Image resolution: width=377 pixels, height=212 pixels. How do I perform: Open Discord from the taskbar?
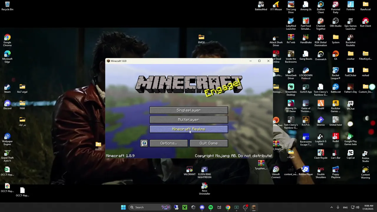pos(202,207)
